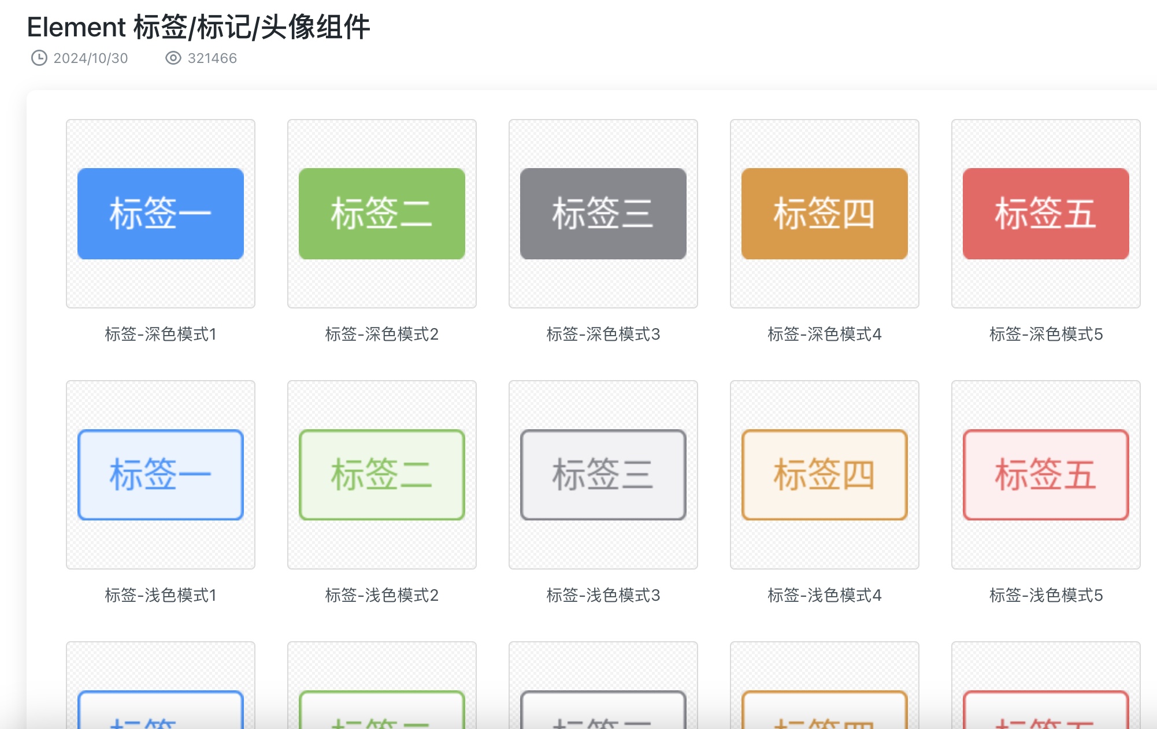
Task: Open the orange 标签四 dark mode thumbnail
Action: [825, 214]
